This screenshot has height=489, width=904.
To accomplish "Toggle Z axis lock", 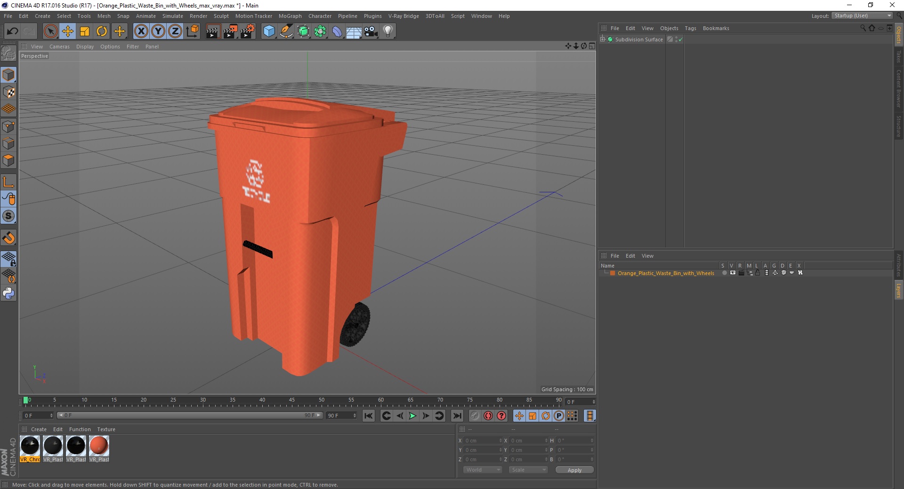I will tap(175, 32).
